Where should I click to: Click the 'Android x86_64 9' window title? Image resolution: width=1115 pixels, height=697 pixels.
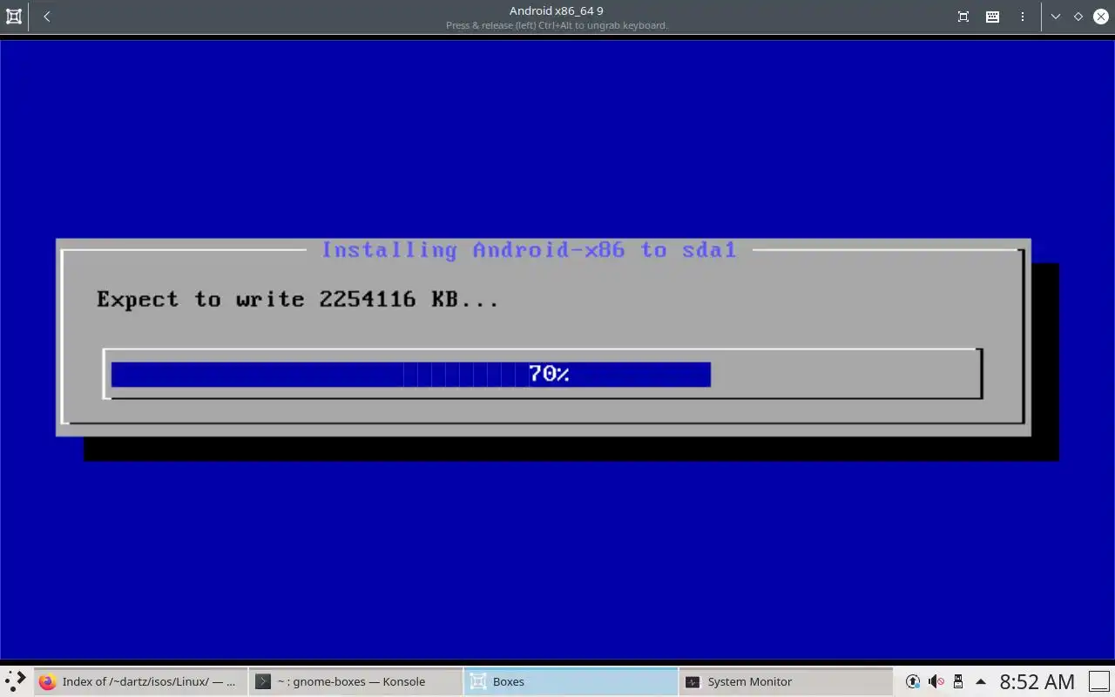(x=557, y=10)
